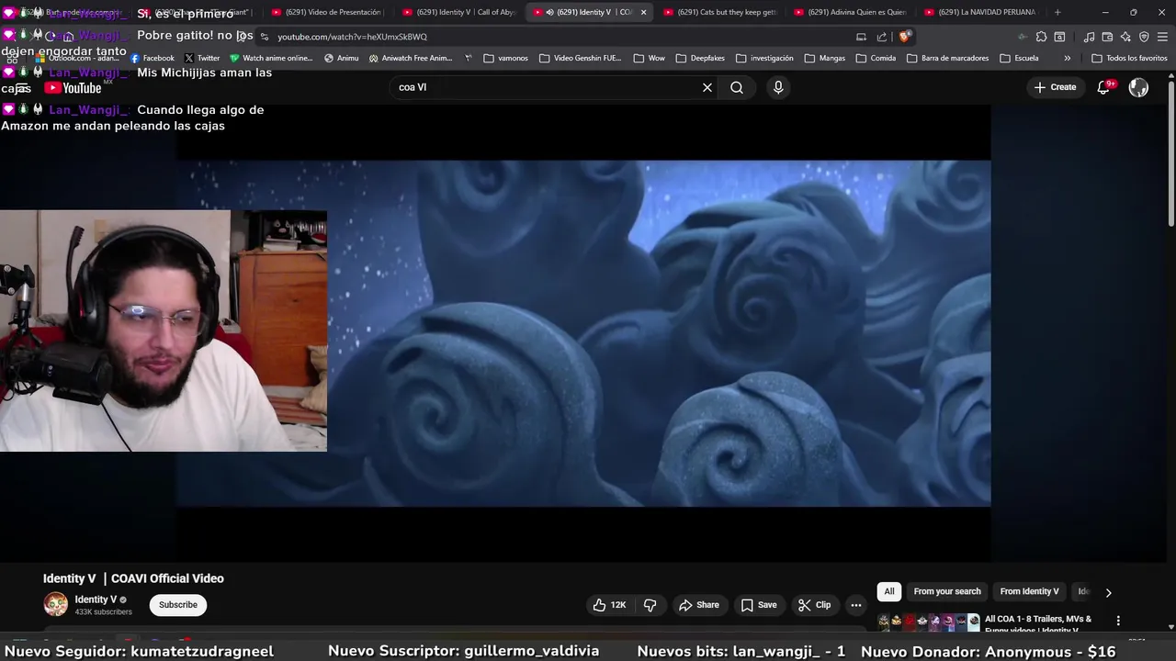The height and width of the screenshot is (661, 1176).
Task: Open the Video Genshin FUE bookmarks folder
Action: (x=581, y=58)
